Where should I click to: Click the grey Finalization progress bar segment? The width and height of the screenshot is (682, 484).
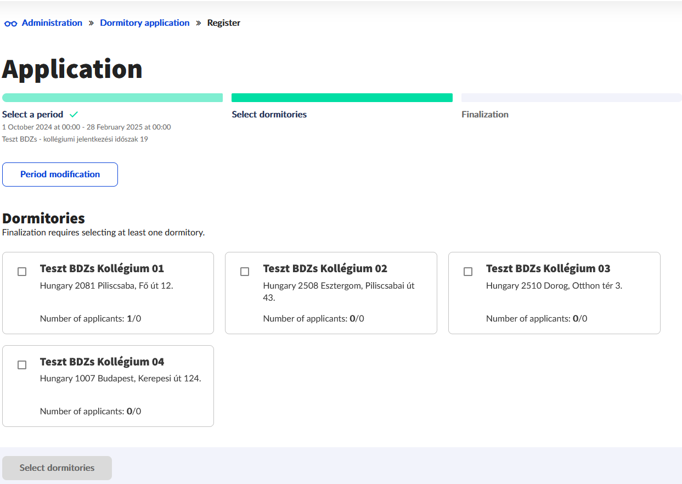(x=571, y=98)
